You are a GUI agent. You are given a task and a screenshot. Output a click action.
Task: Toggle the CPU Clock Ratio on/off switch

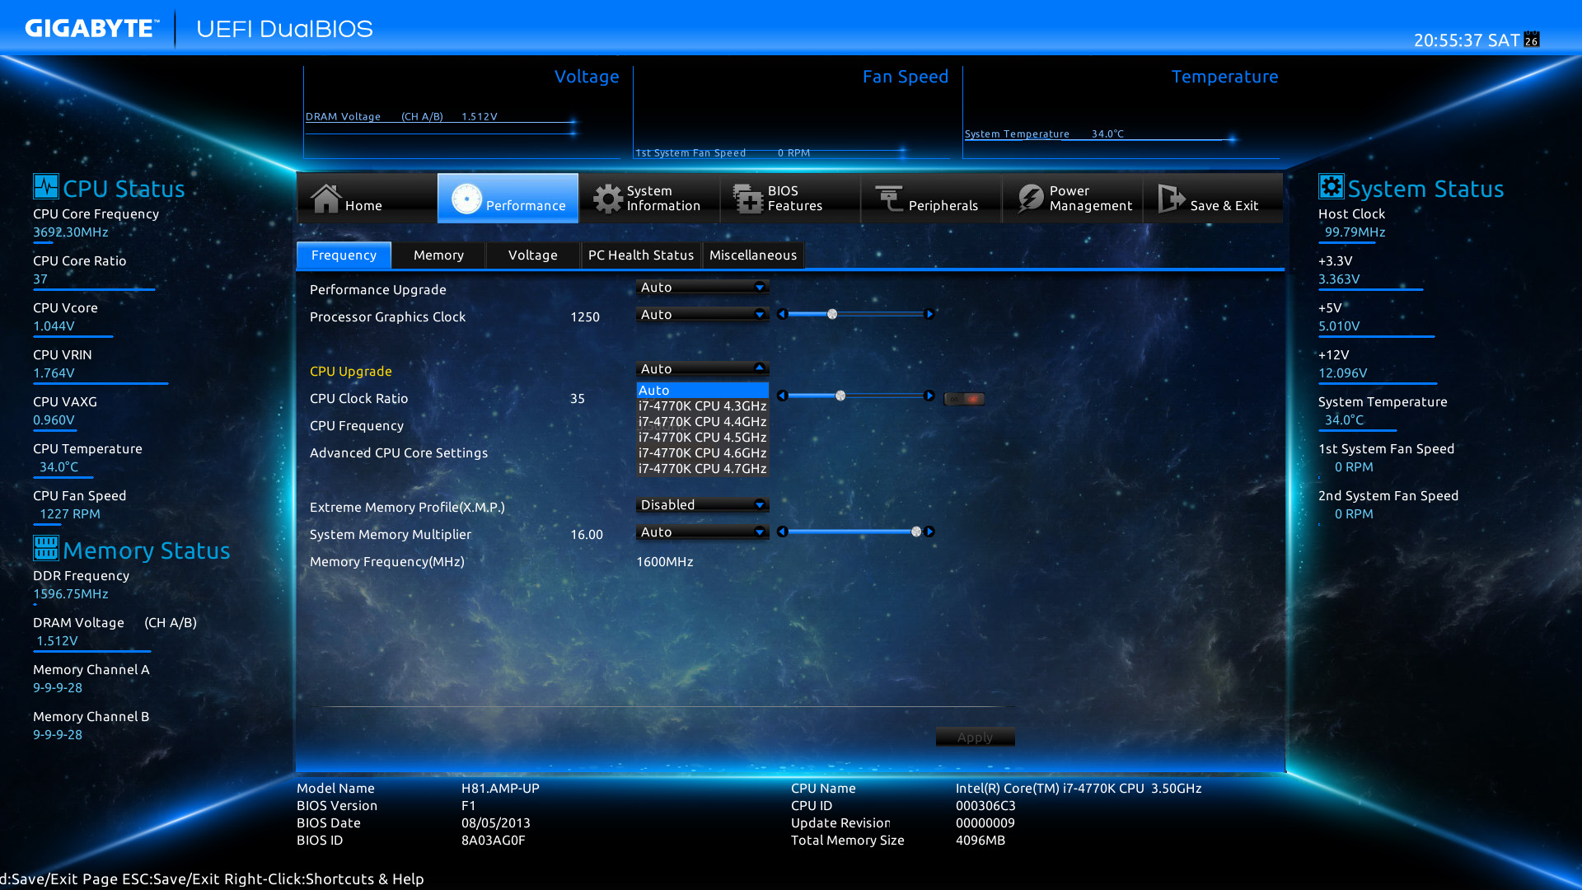point(964,399)
